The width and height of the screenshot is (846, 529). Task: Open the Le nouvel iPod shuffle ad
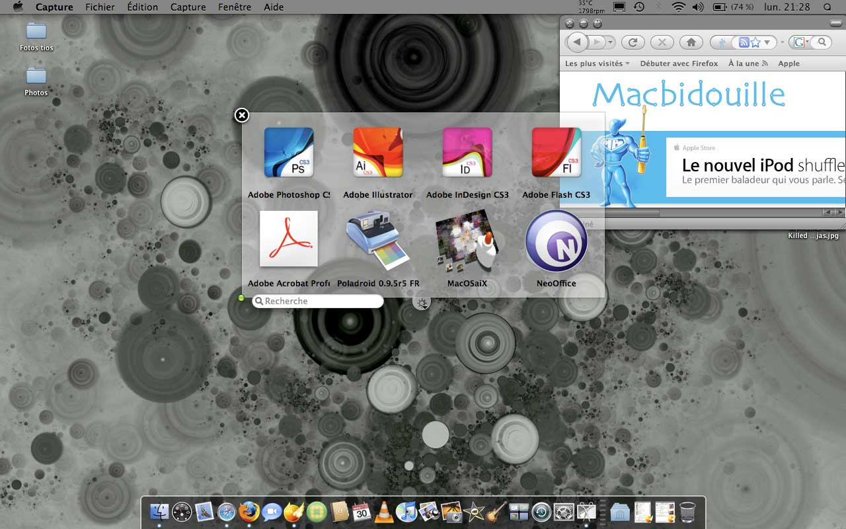coord(755,167)
